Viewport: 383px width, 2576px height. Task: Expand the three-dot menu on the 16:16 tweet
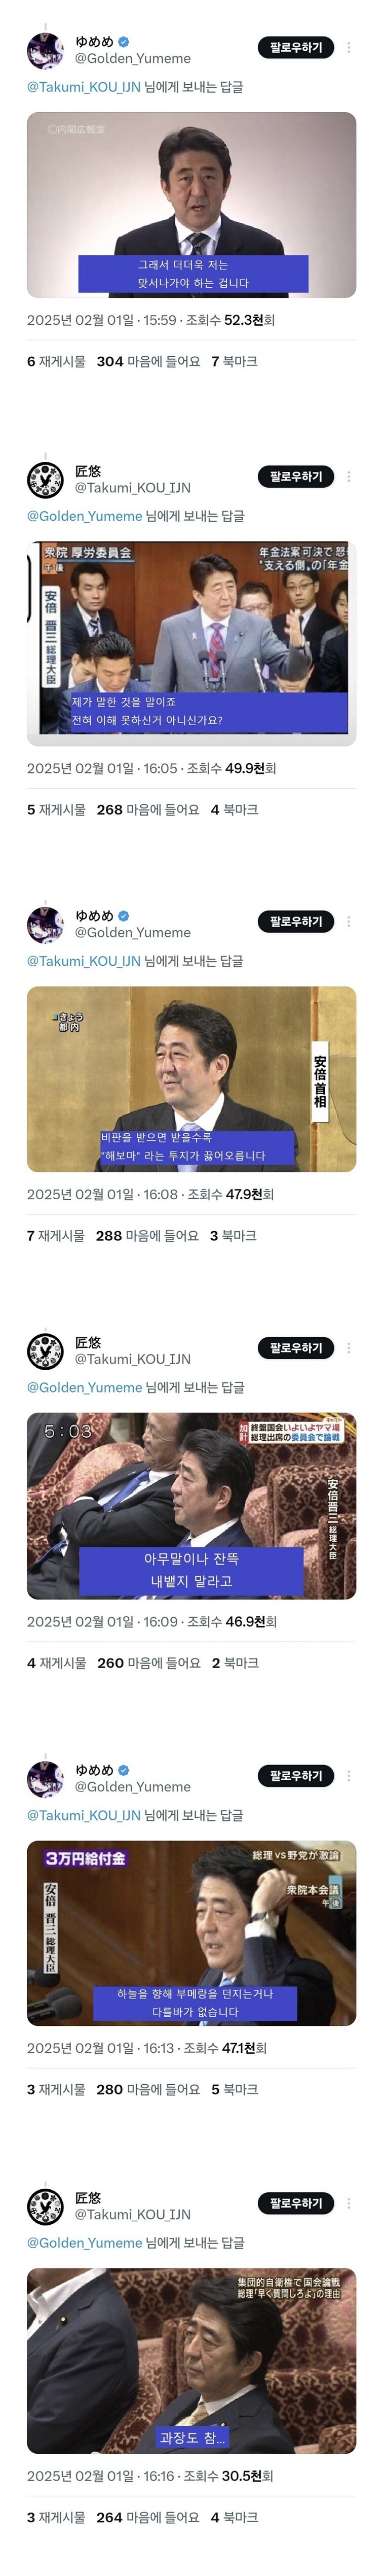point(348,2203)
